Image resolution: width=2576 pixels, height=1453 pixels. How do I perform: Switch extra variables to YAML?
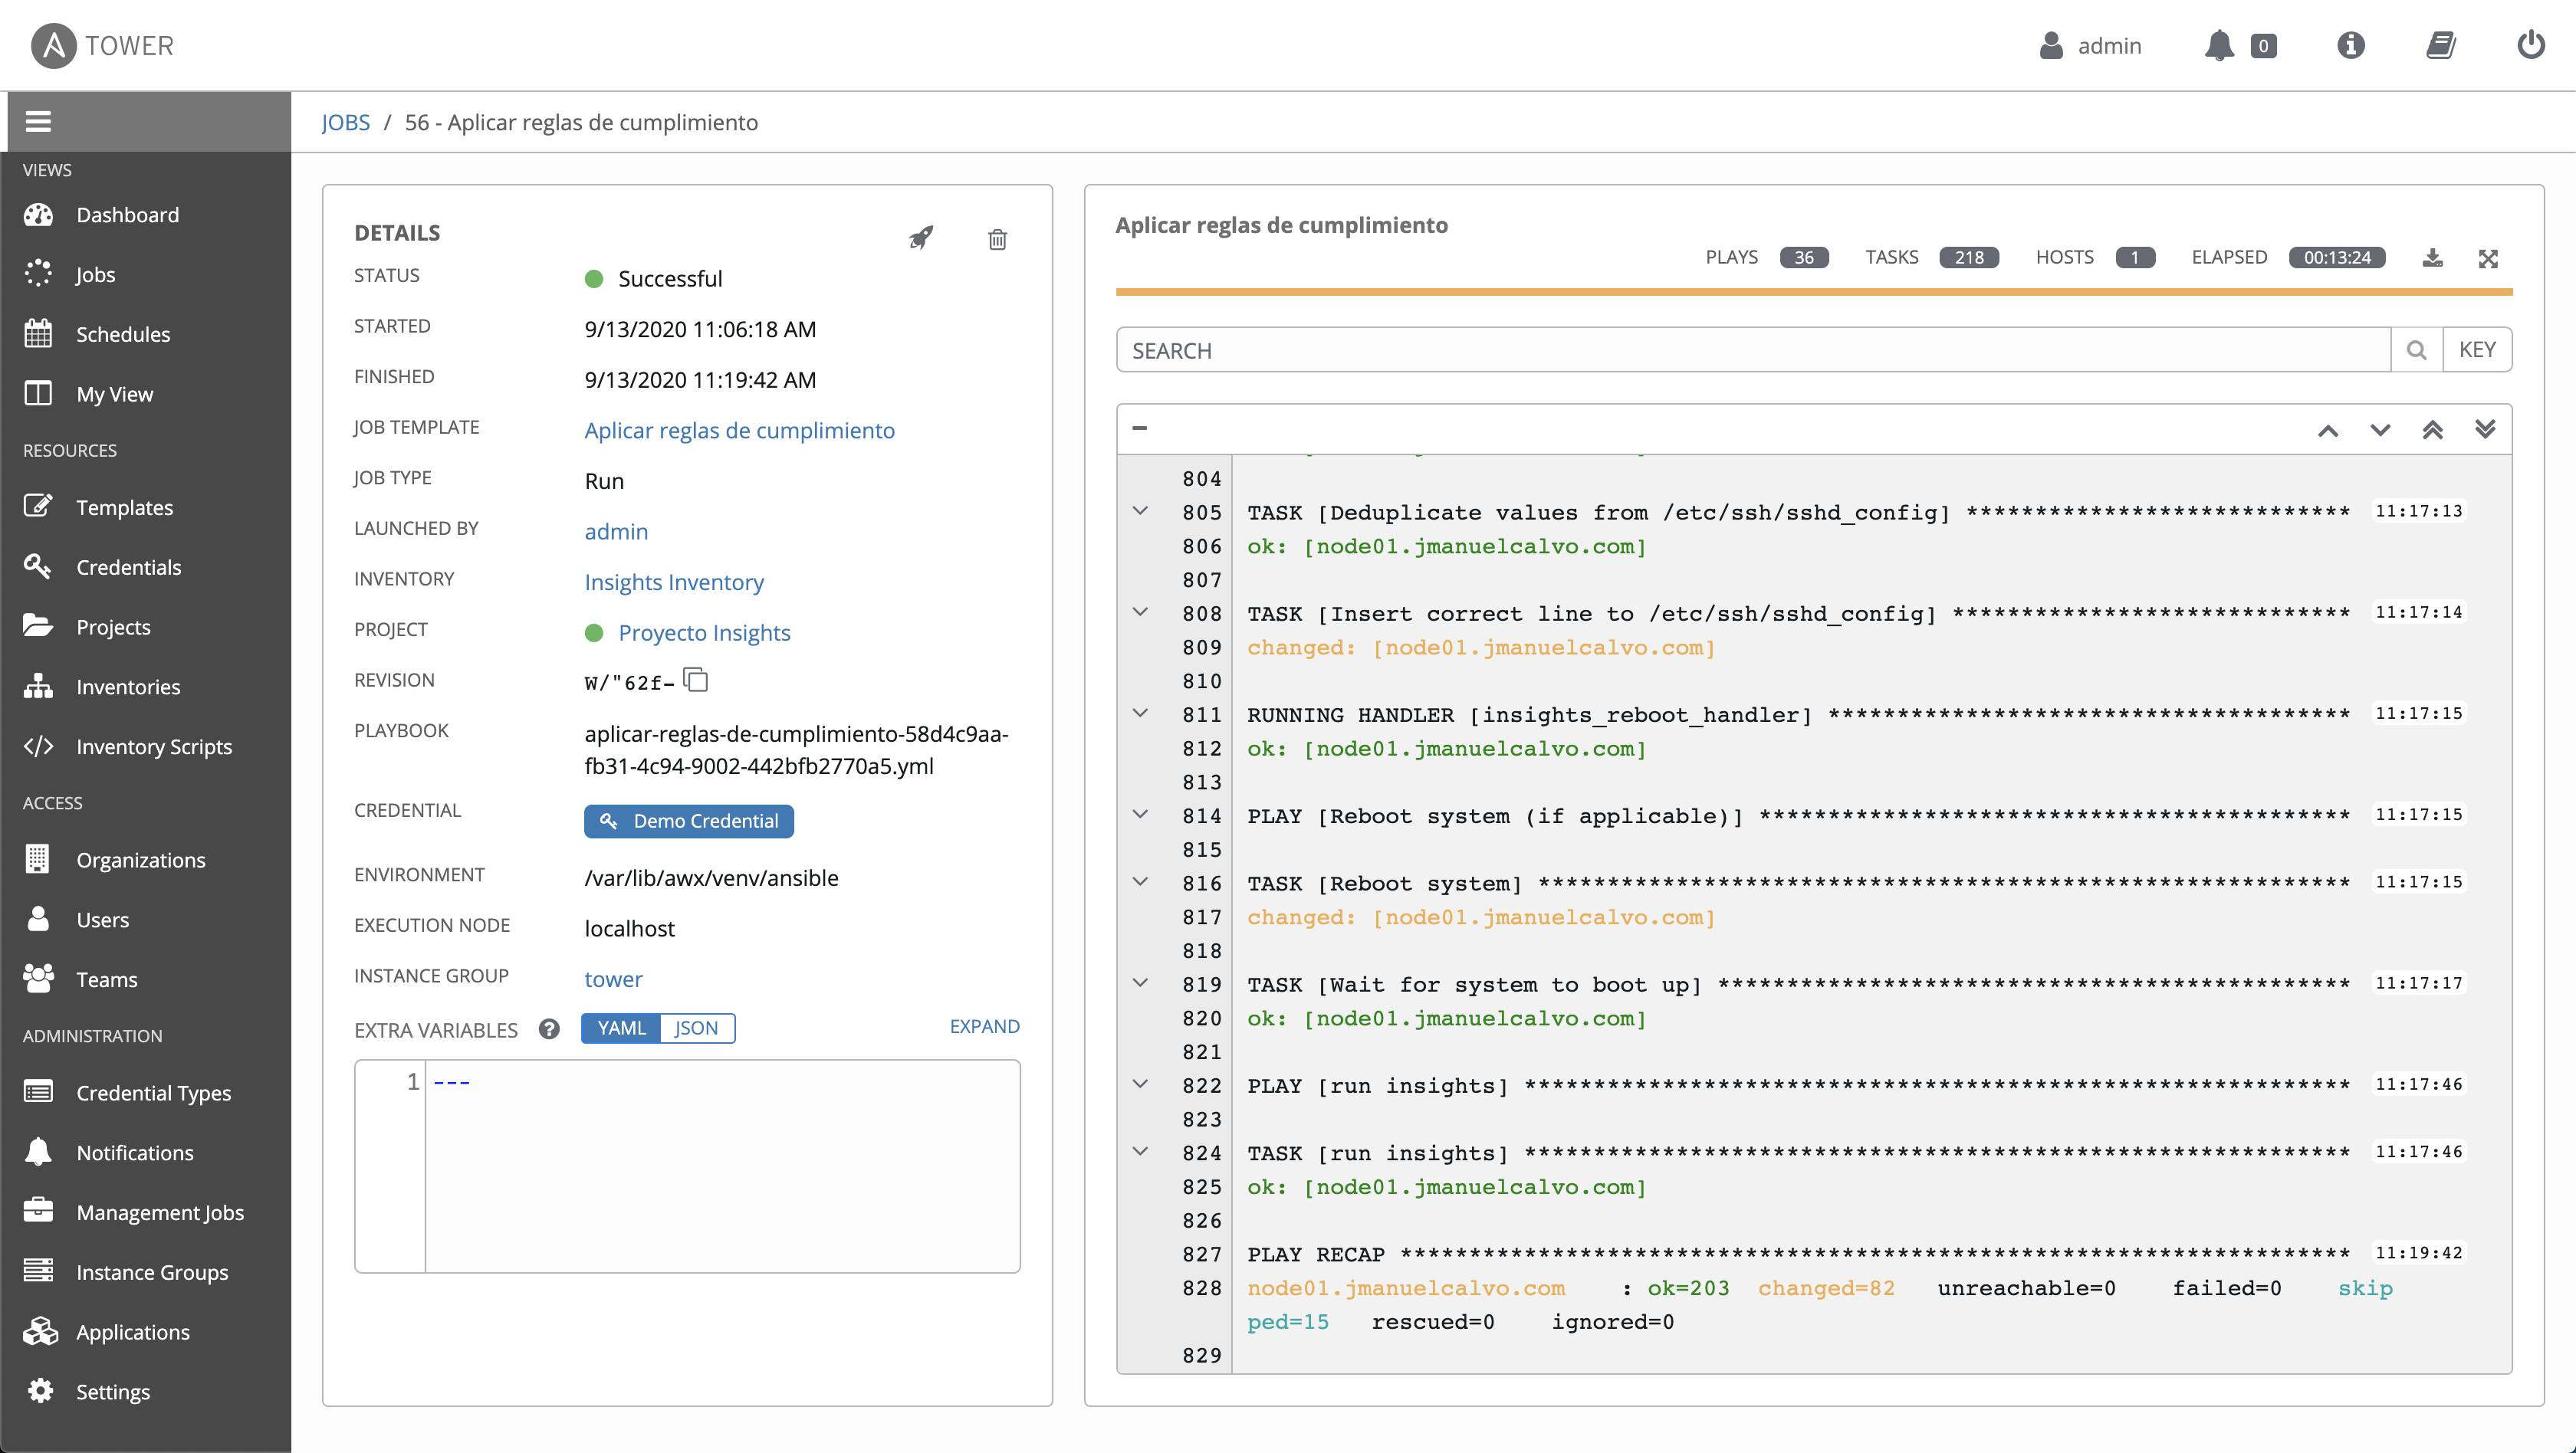tap(621, 1028)
